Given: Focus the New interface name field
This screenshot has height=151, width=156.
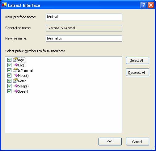Looking at the screenshot, I should coord(84,17).
